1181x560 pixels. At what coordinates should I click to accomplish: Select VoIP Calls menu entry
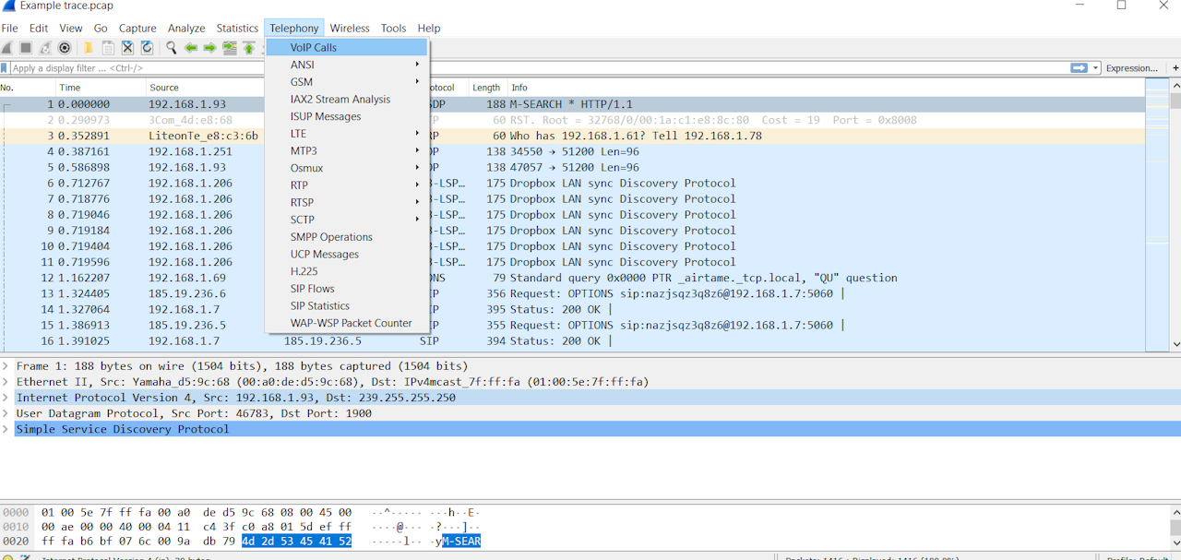314,47
